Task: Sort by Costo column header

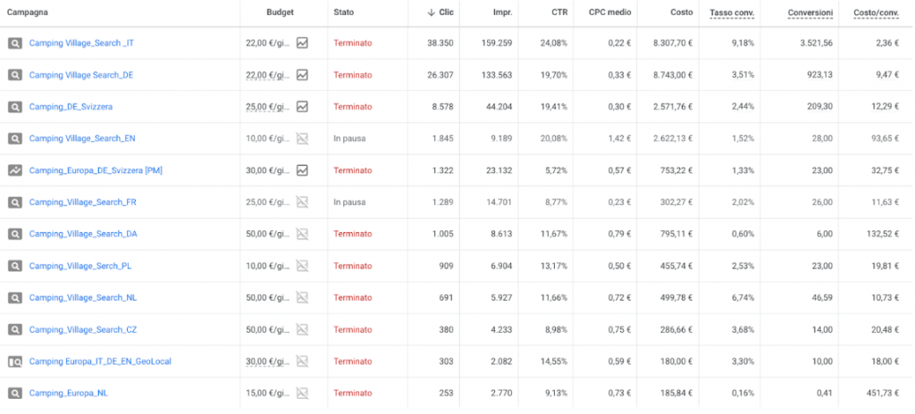Action: pos(680,12)
